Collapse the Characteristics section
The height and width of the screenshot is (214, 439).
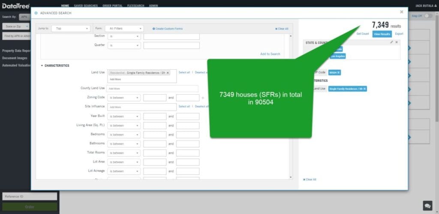click(x=42, y=65)
